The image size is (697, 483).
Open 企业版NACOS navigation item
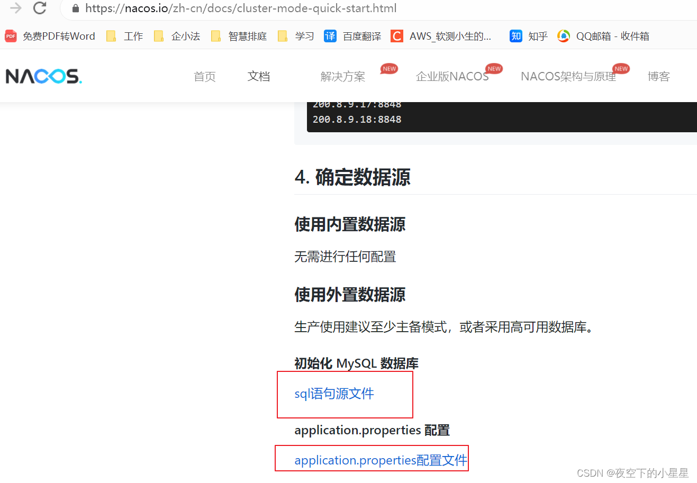(452, 77)
